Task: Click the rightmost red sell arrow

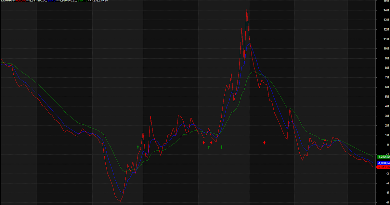Action: tap(265, 142)
